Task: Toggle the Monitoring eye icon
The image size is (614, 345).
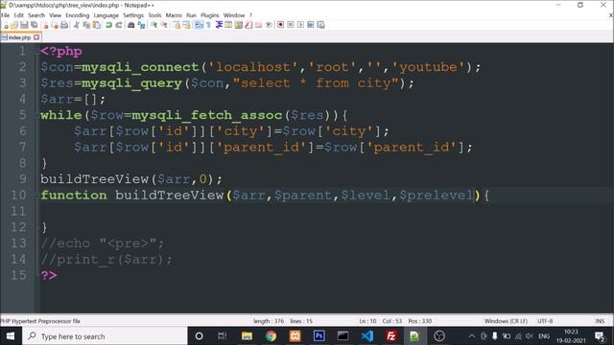Action: pos(269,25)
